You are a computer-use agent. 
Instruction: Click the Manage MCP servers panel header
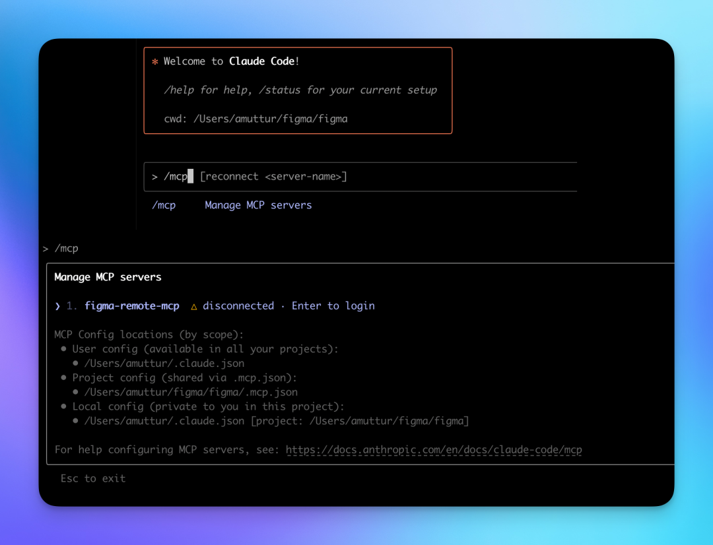click(x=108, y=276)
